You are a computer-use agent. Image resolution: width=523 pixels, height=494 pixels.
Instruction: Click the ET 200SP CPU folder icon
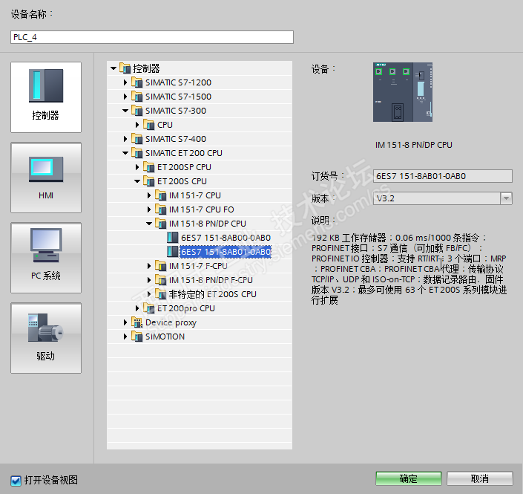149,167
